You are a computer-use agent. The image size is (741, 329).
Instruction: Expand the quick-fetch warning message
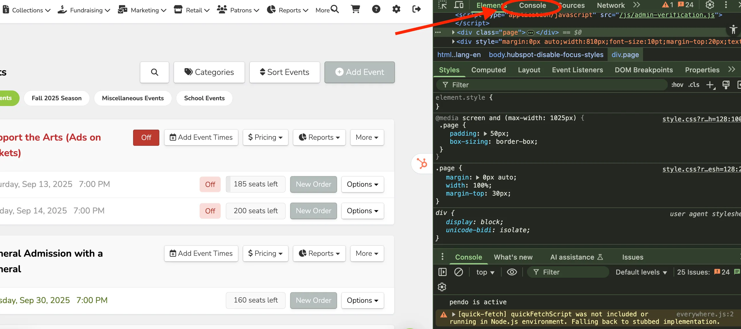click(x=454, y=314)
